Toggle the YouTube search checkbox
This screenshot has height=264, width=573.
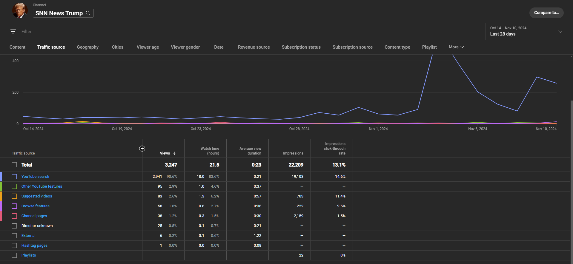coord(14,177)
